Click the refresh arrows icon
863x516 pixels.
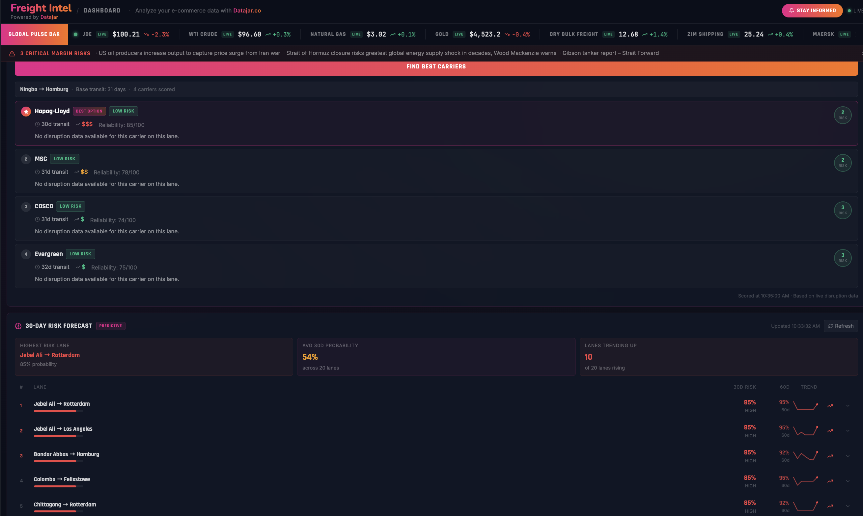coord(830,326)
